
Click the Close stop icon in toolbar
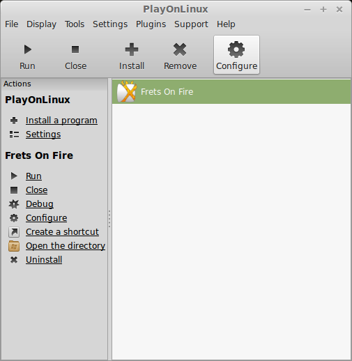pos(75,49)
